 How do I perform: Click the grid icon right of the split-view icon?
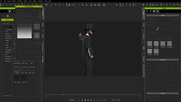95,5
